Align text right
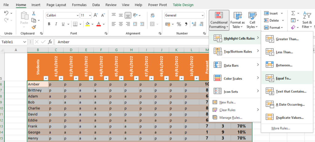The image size is (315, 142). coord(128,24)
